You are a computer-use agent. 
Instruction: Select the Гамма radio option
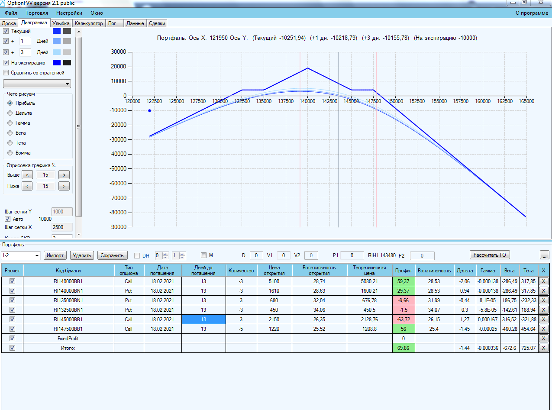click(10, 123)
